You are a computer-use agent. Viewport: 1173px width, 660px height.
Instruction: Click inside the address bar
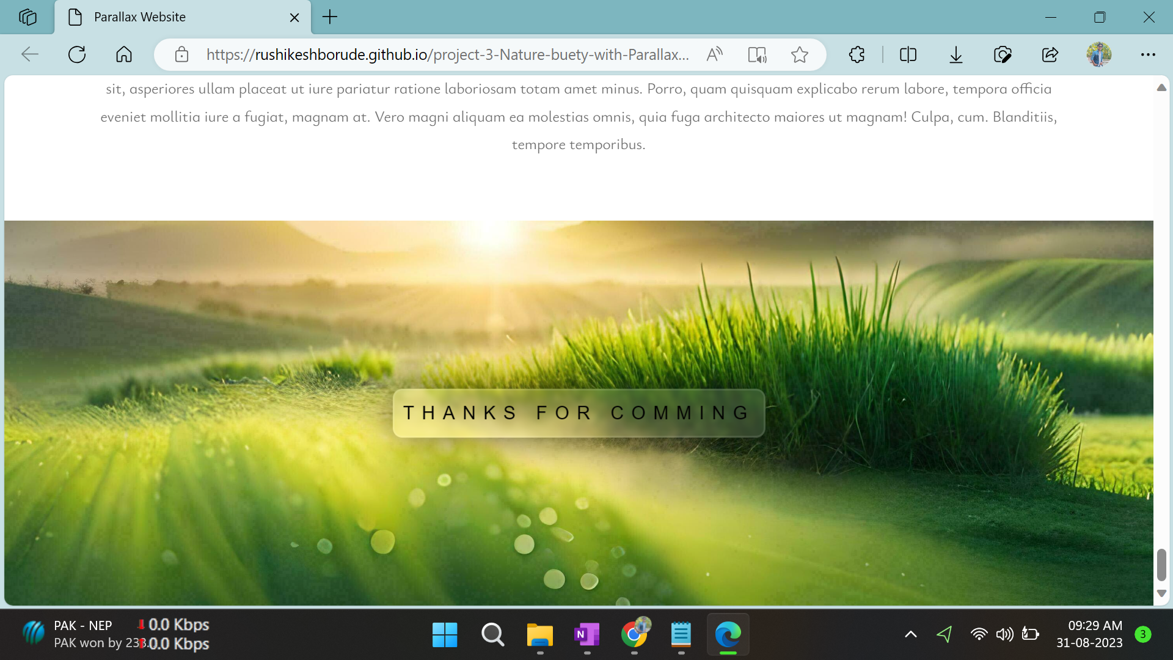click(447, 54)
